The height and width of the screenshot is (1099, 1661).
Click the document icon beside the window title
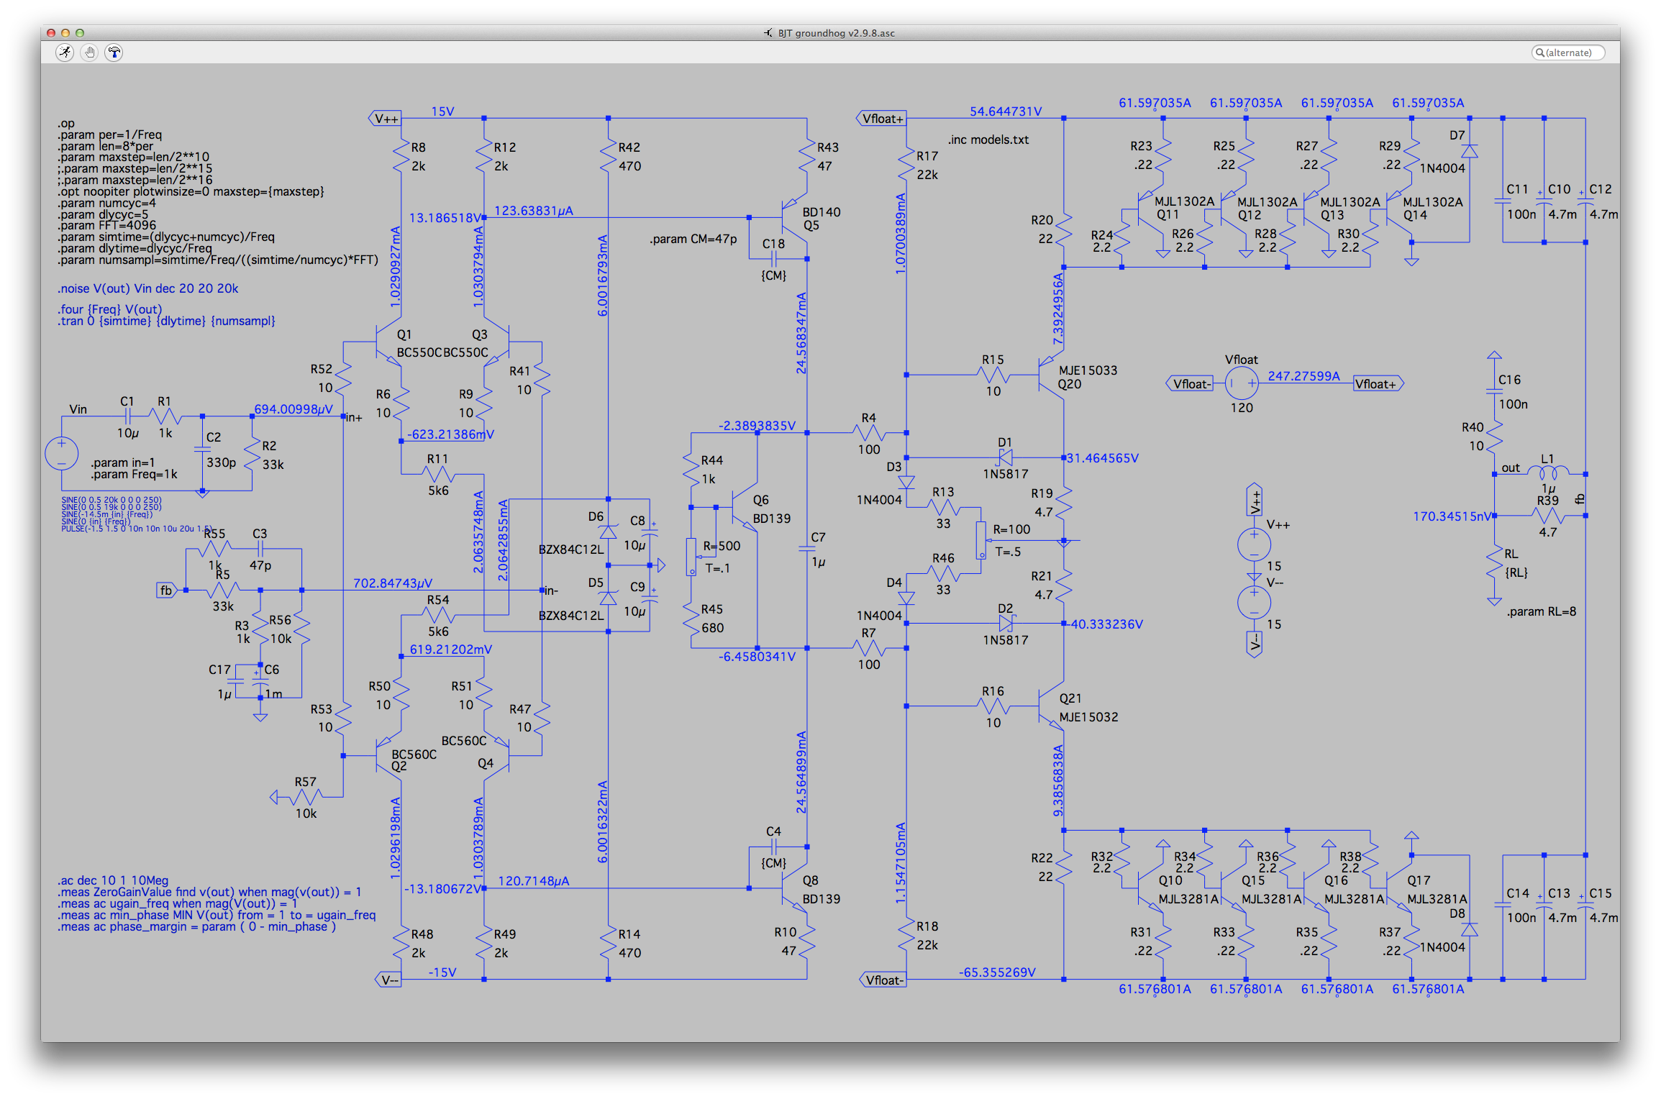coord(768,33)
